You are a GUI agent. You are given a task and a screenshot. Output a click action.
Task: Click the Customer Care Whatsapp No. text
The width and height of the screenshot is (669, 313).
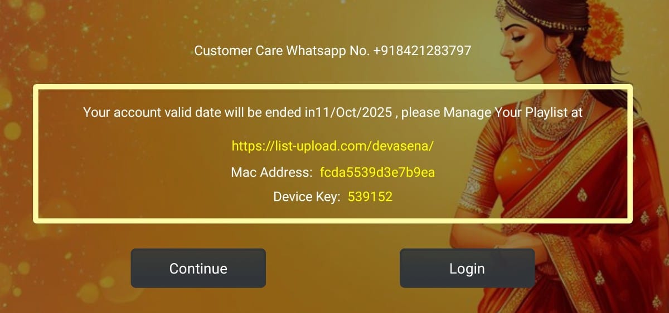(x=282, y=51)
